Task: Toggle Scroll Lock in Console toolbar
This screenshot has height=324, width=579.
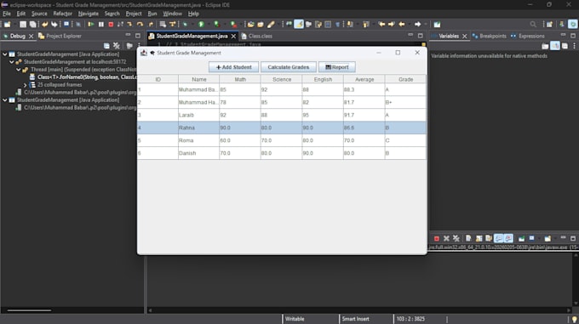Action: pyautogui.click(x=479, y=238)
